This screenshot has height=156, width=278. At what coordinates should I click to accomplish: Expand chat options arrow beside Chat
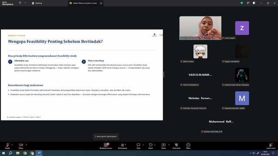point(143,145)
